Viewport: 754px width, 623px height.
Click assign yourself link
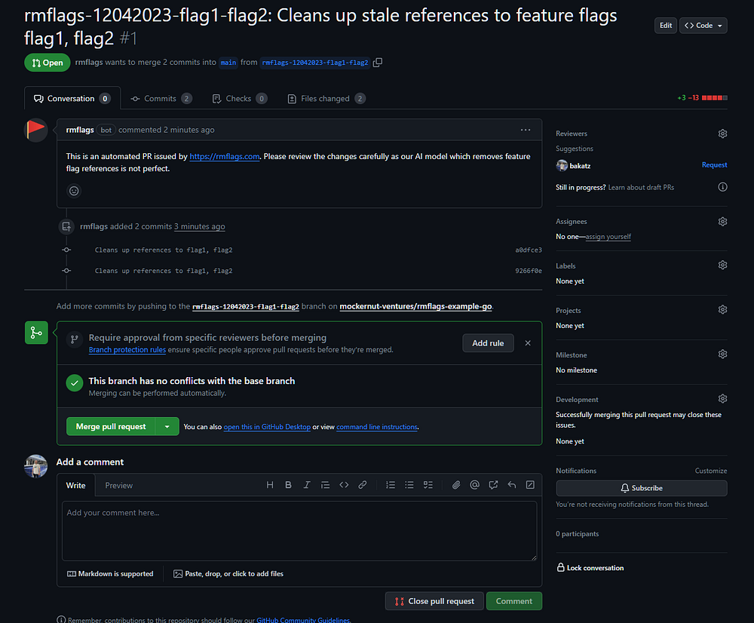click(608, 237)
